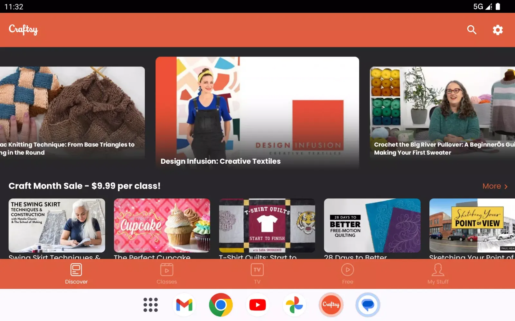Click the 11:32 clock in status bar

click(x=14, y=7)
